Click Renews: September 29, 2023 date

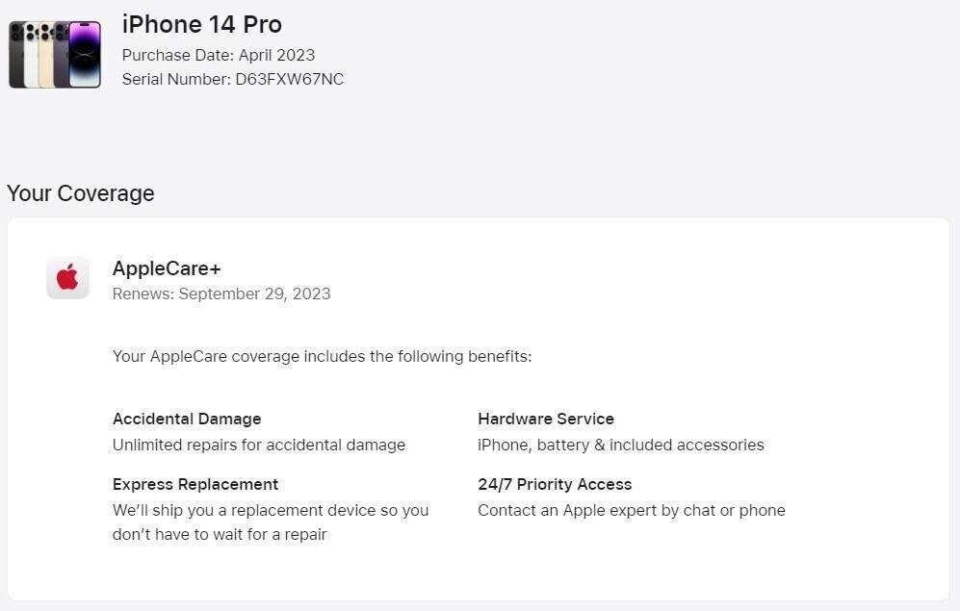(221, 293)
